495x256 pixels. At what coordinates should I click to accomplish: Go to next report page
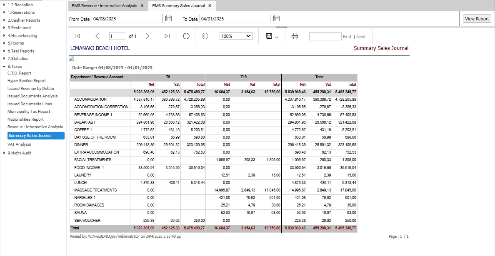coord(147,36)
